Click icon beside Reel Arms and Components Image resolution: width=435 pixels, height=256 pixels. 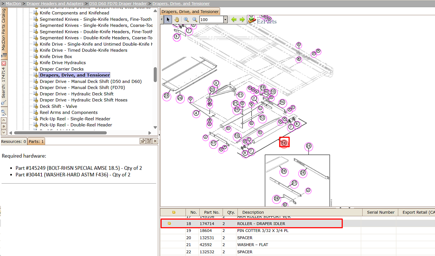pyautogui.click(x=36, y=112)
